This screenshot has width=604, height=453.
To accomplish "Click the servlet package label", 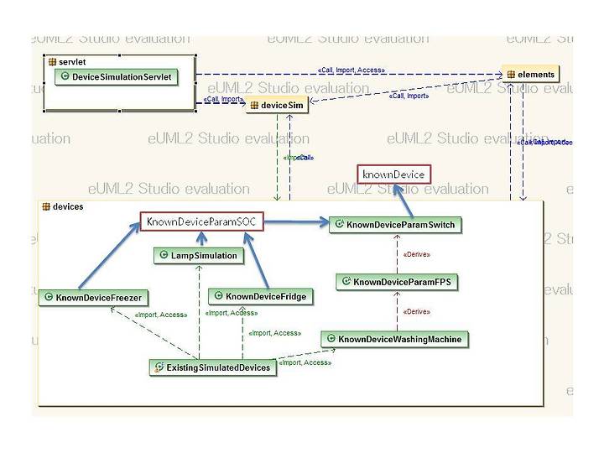I will pyautogui.click(x=72, y=61).
